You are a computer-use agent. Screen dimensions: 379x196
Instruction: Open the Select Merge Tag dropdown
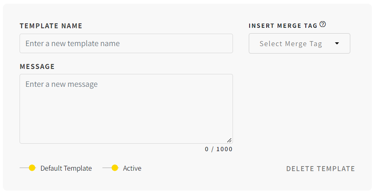(300, 44)
